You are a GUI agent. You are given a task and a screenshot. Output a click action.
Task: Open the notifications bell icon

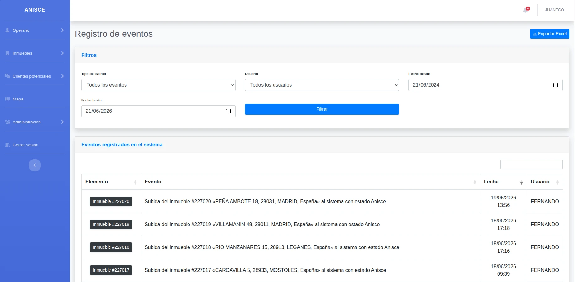pos(526,10)
